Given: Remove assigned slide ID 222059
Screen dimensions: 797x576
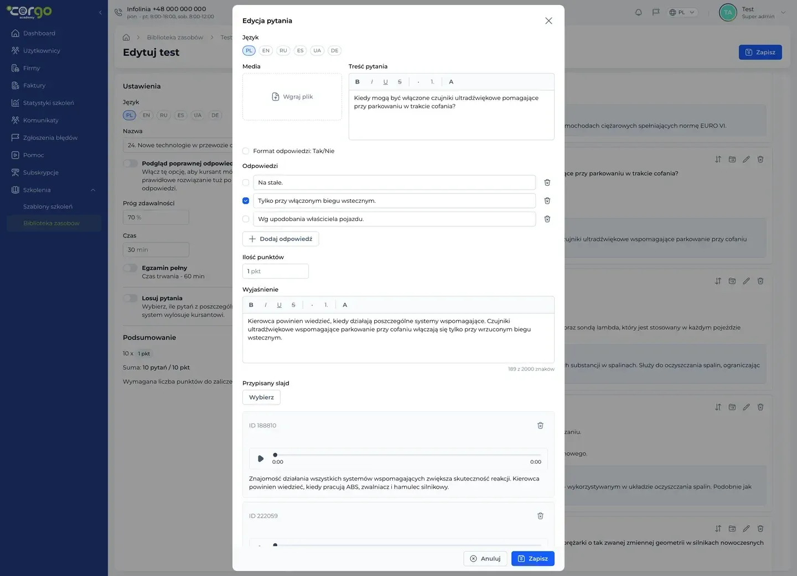Looking at the screenshot, I should tap(541, 516).
